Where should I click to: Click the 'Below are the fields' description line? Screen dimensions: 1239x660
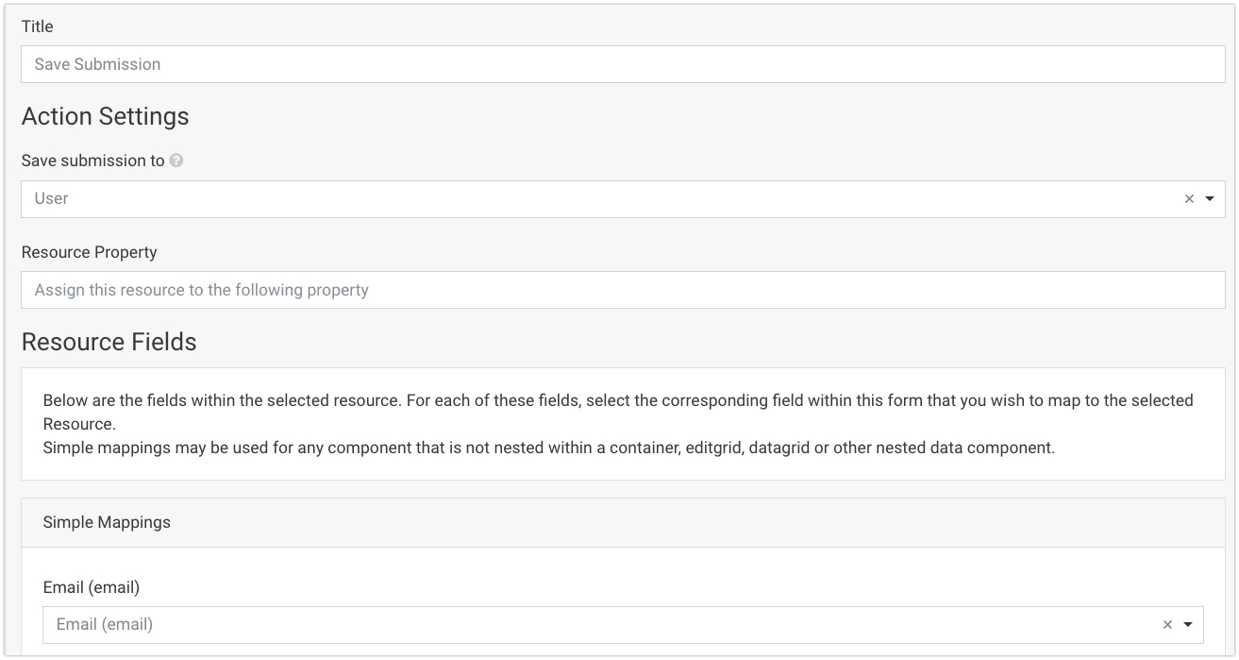618,400
